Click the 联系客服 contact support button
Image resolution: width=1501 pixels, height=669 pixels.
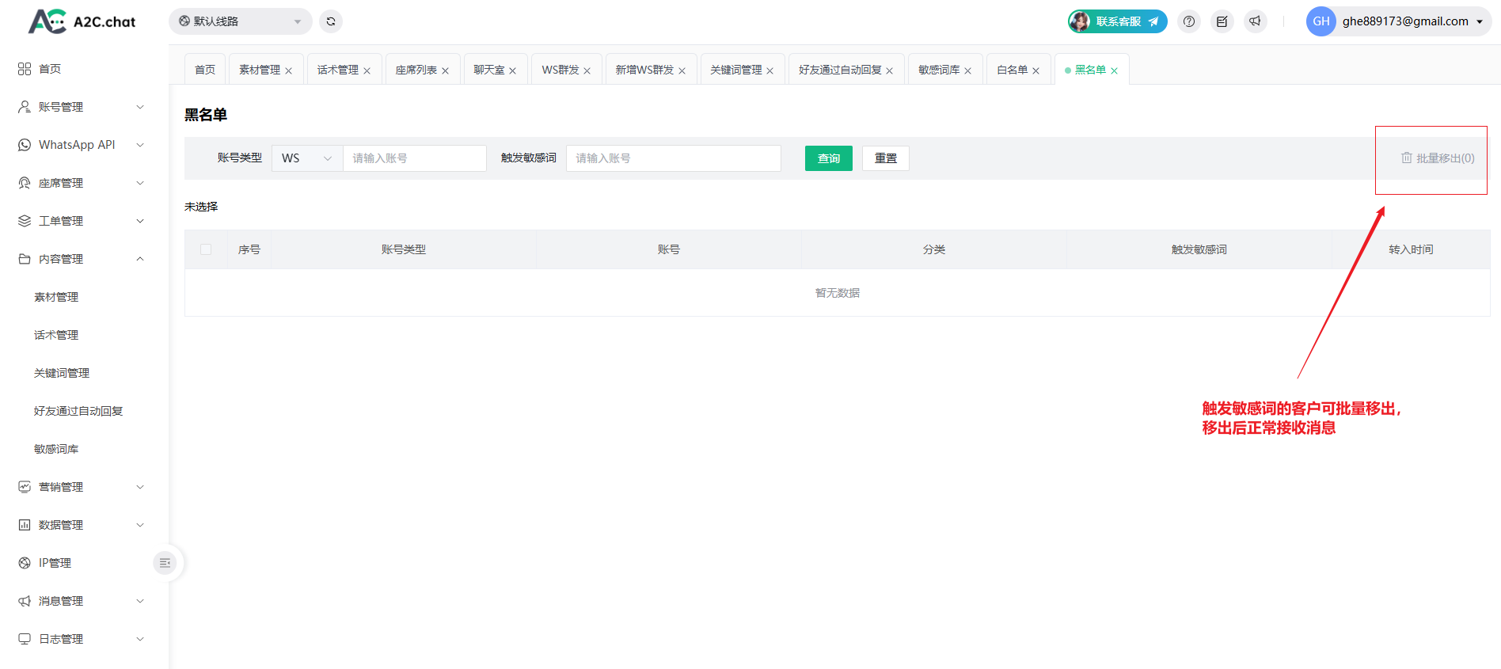click(x=1117, y=21)
